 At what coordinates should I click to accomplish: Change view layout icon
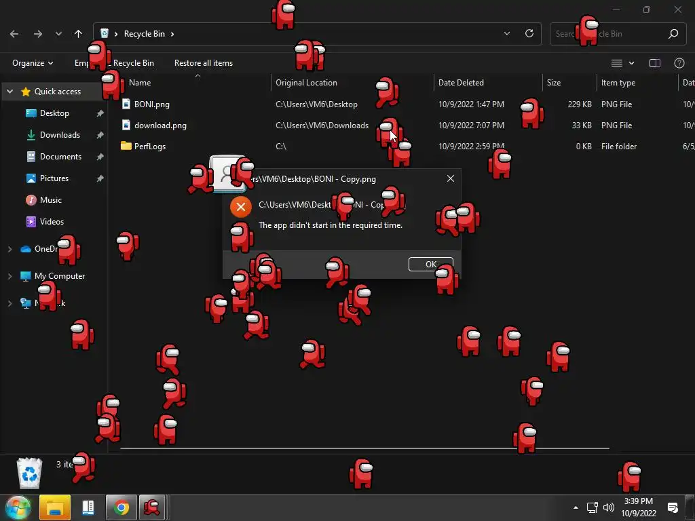point(616,63)
